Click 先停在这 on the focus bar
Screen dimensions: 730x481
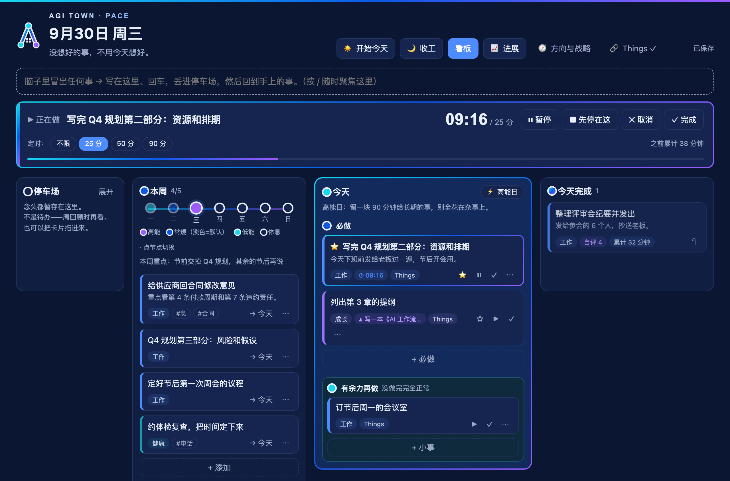pos(590,120)
